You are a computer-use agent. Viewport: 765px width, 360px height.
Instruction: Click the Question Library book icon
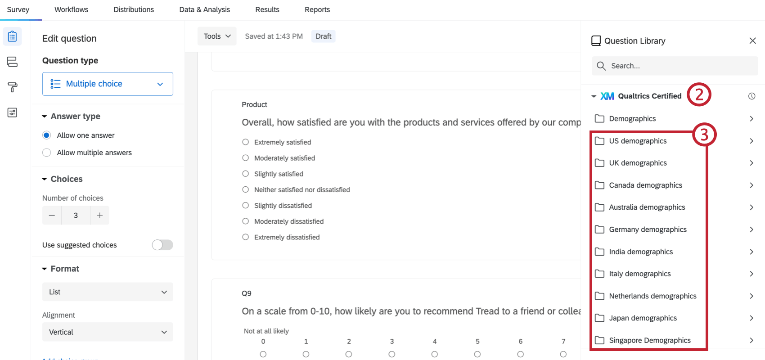(596, 40)
